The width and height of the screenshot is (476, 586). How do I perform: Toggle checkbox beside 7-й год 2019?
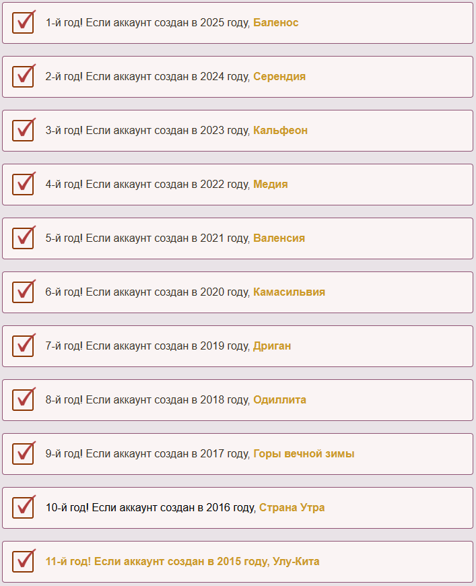click(23, 346)
